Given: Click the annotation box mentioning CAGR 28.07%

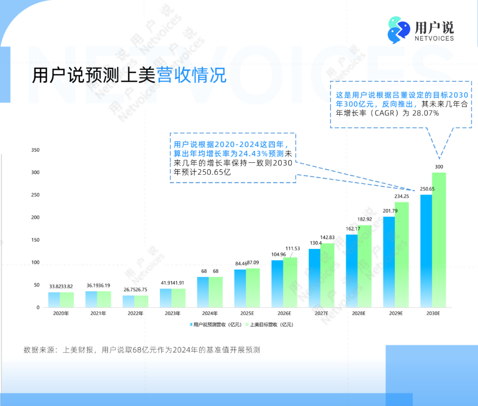Looking at the screenshot, I should 401,104.
